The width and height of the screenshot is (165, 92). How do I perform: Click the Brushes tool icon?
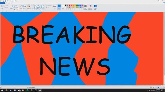pyautogui.click(x=29, y=6)
